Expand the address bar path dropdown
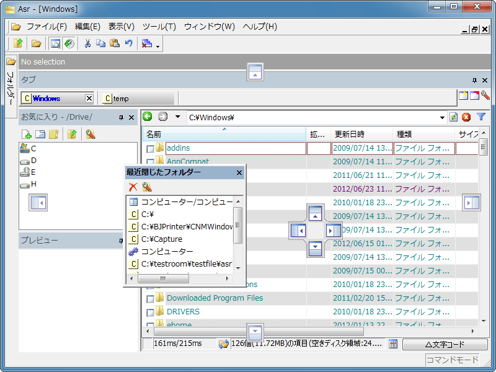 [442, 117]
